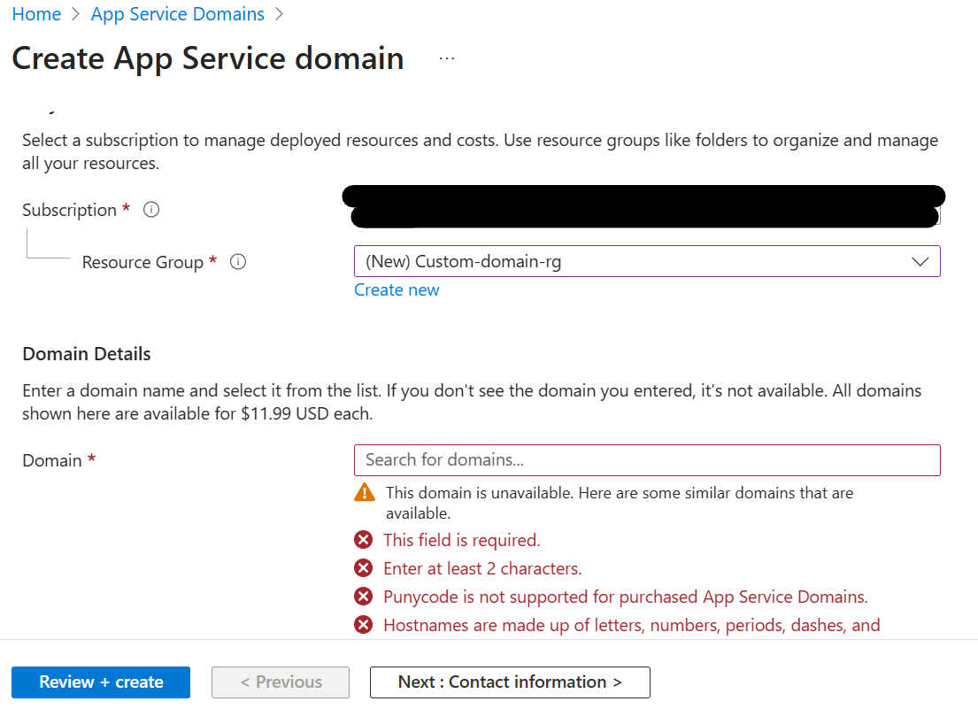Viewport: 978px width, 709px height.
Task: Open the ellipsis menu beside page title
Action: tap(447, 58)
